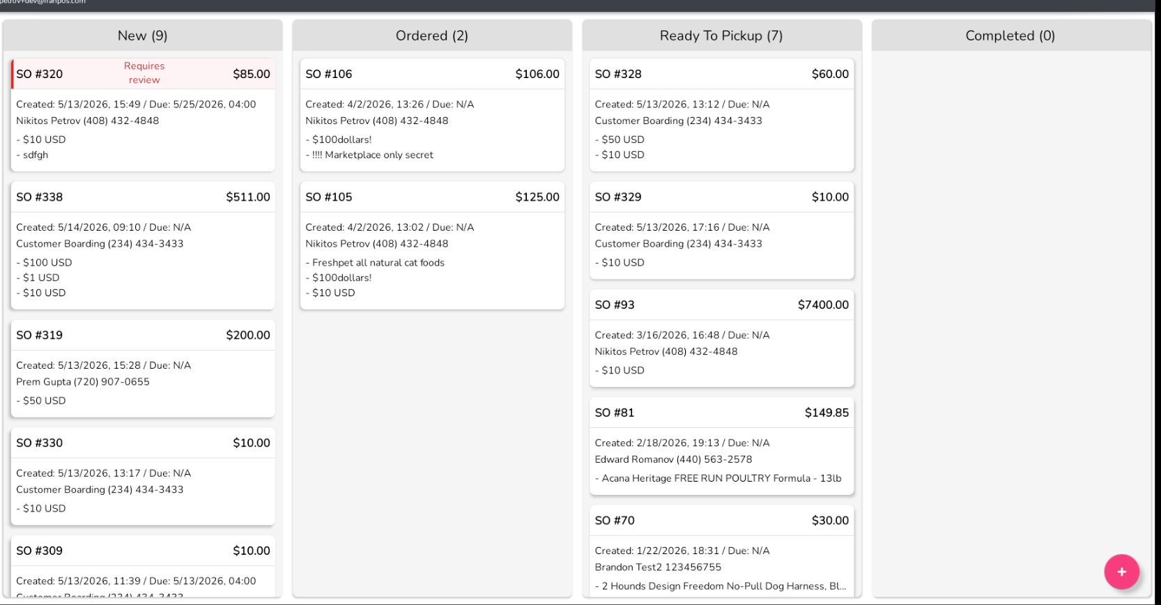Open SO #81 Edward Romanov order

coord(721,446)
